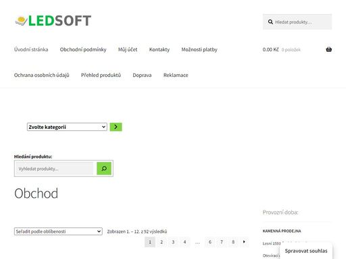The image size is (346, 259).
Task: Click the Zobrazen 1. – 12. z 92 výsledků text
Action: 137,231
